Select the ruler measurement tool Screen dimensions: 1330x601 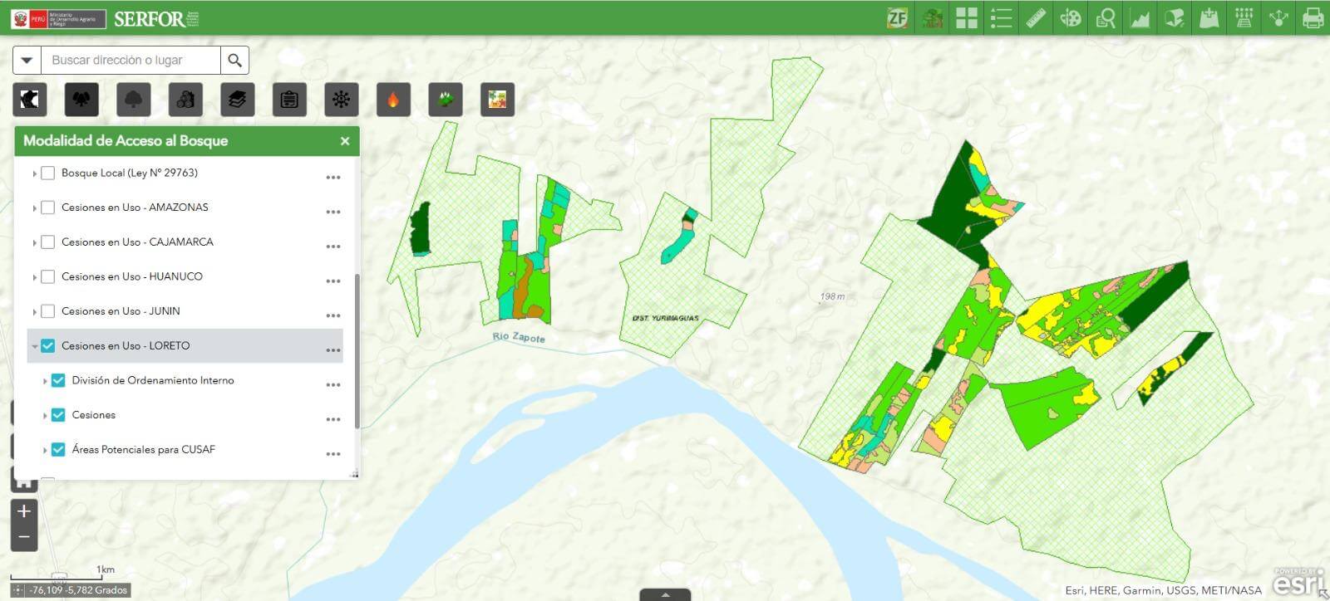pos(1036,17)
